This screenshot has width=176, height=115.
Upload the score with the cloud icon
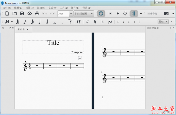click(x=30, y=14)
